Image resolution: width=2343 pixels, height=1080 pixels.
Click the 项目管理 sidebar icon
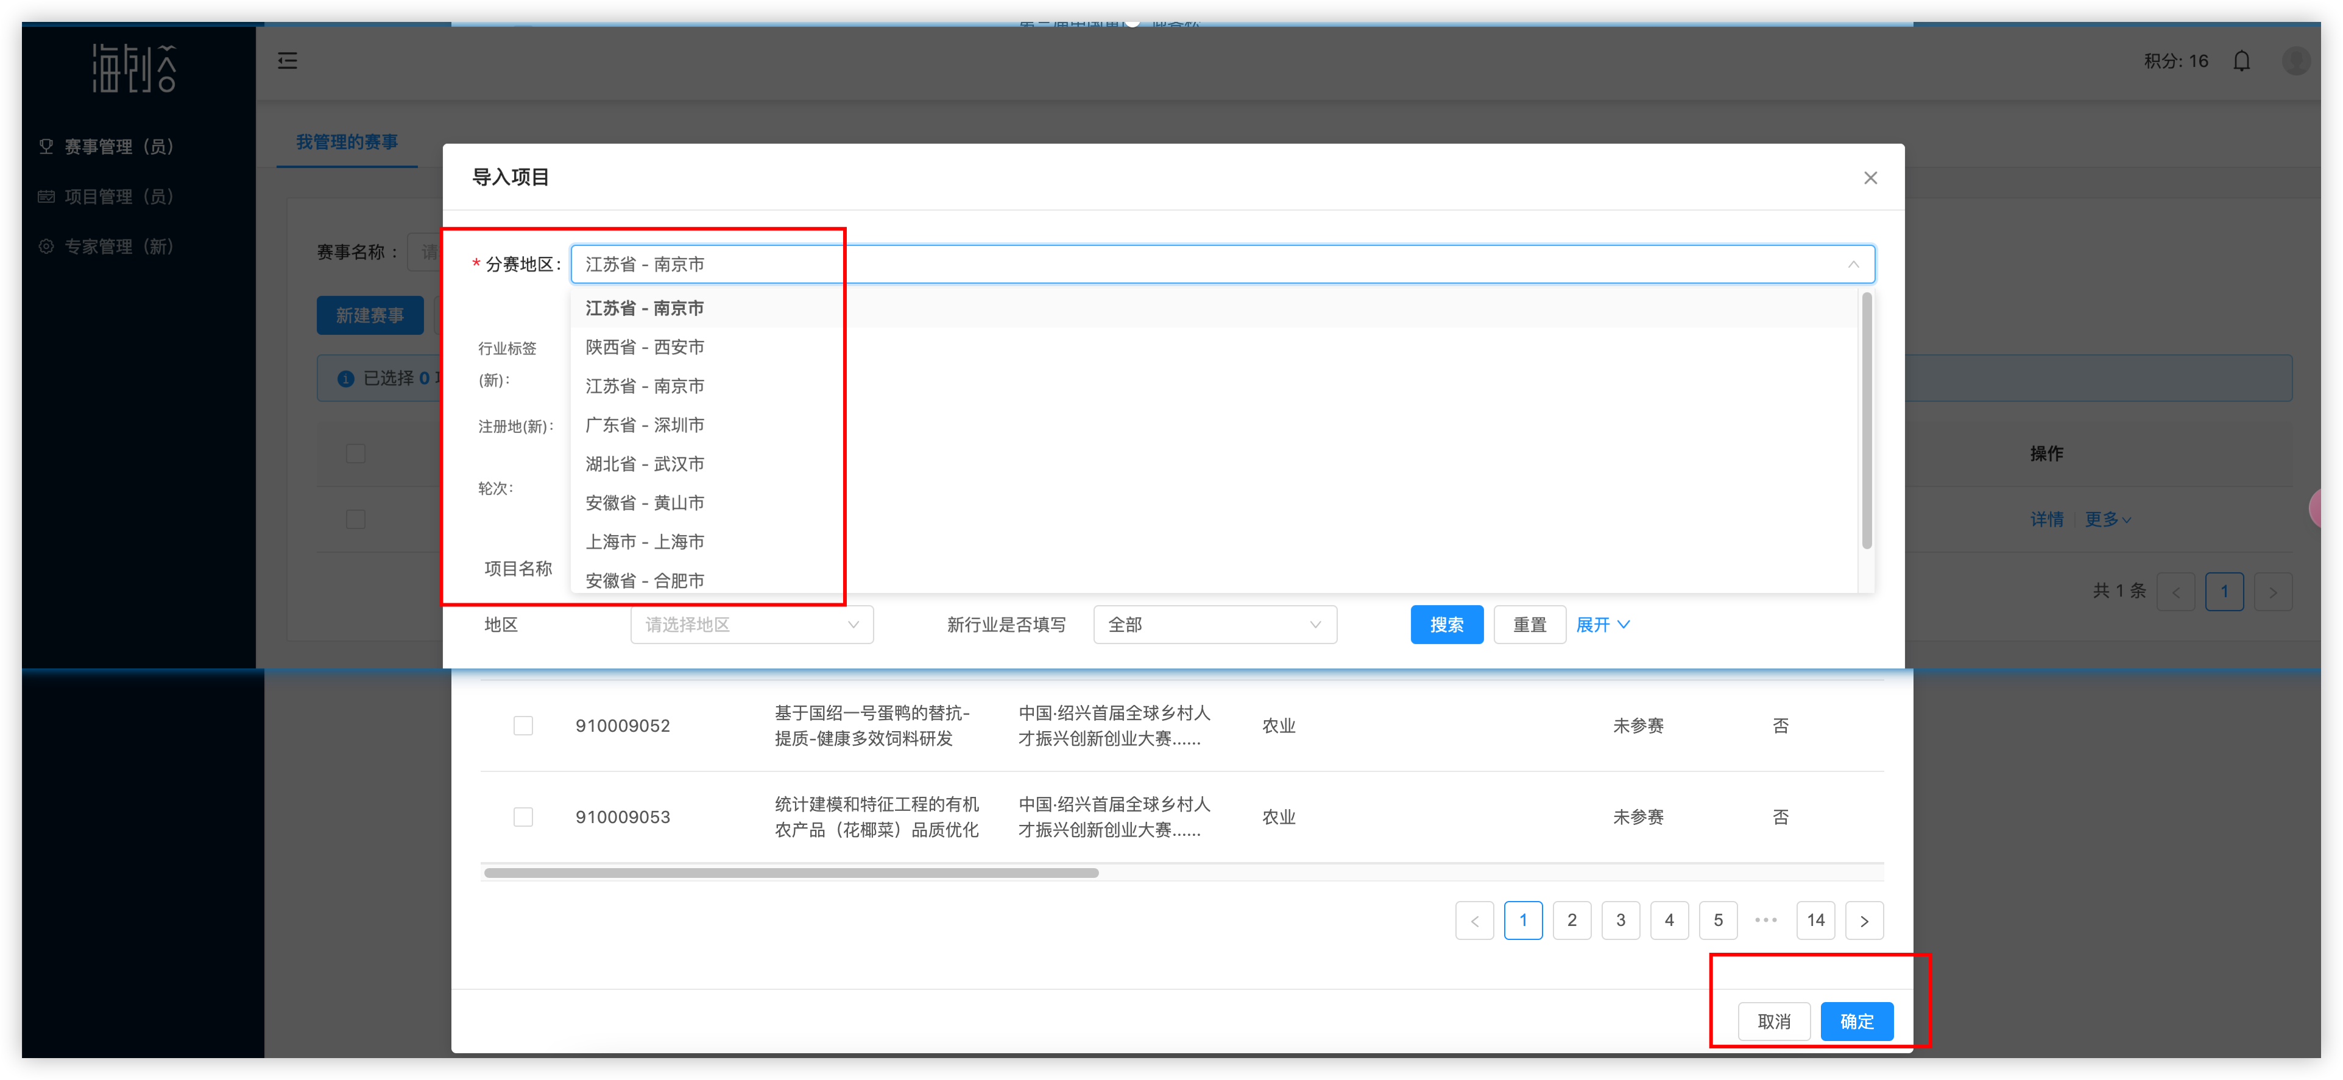click(46, 197)
